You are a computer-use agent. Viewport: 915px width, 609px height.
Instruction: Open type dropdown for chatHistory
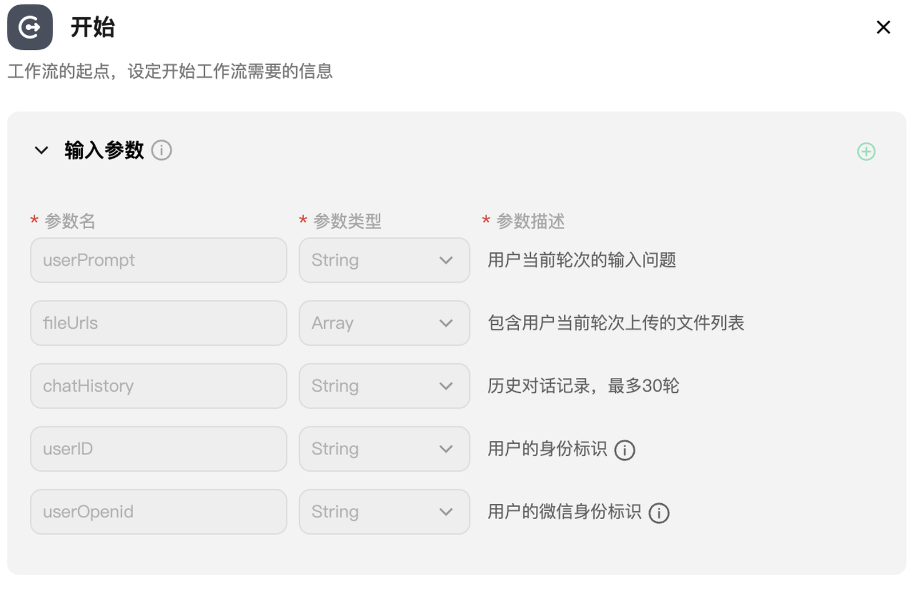384,386
